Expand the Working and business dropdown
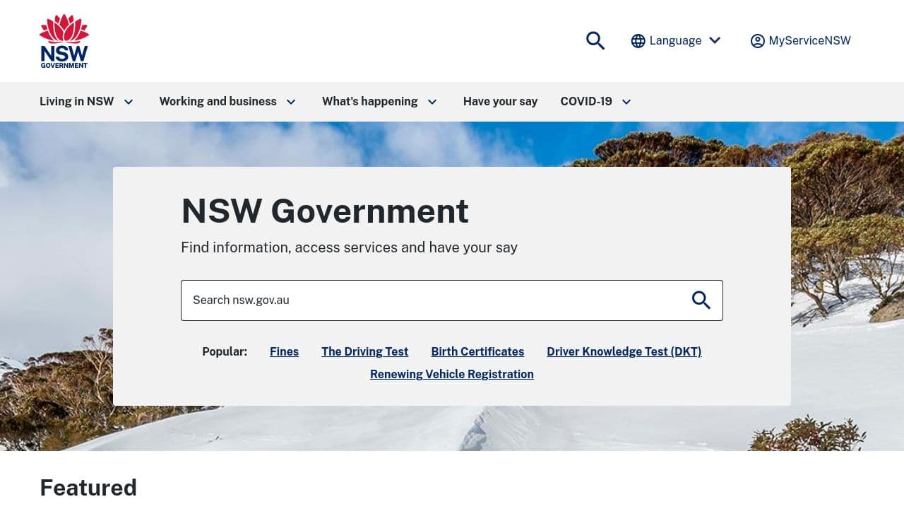The width and height of the screenshot is (904, 509). point(290,102)
